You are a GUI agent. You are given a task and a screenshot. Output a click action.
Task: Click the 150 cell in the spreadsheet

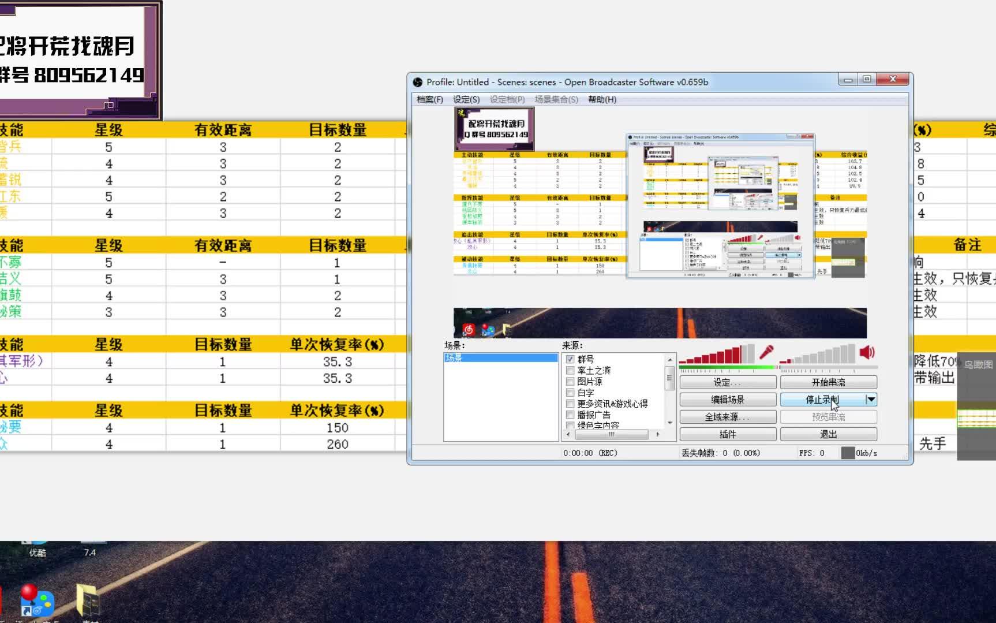[x=338, y=428]
